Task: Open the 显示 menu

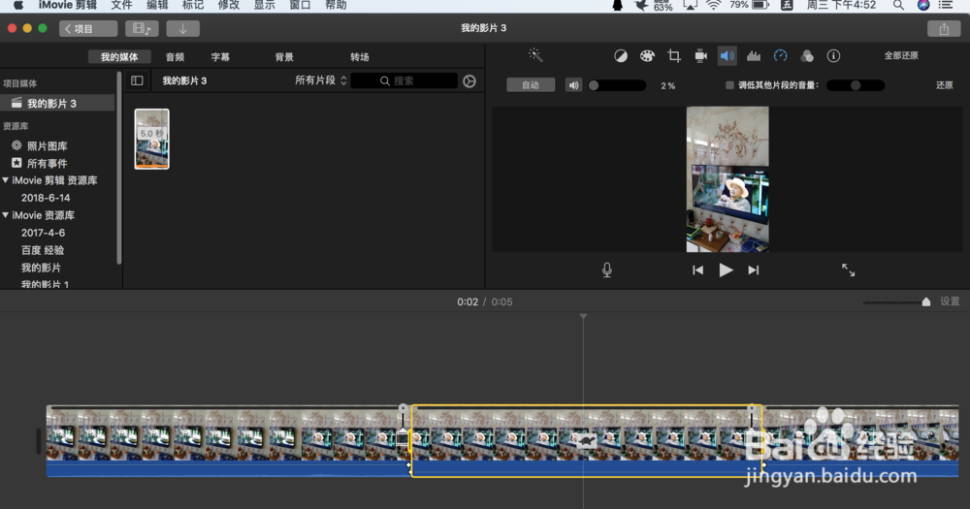Action: [x=264, y=5]
